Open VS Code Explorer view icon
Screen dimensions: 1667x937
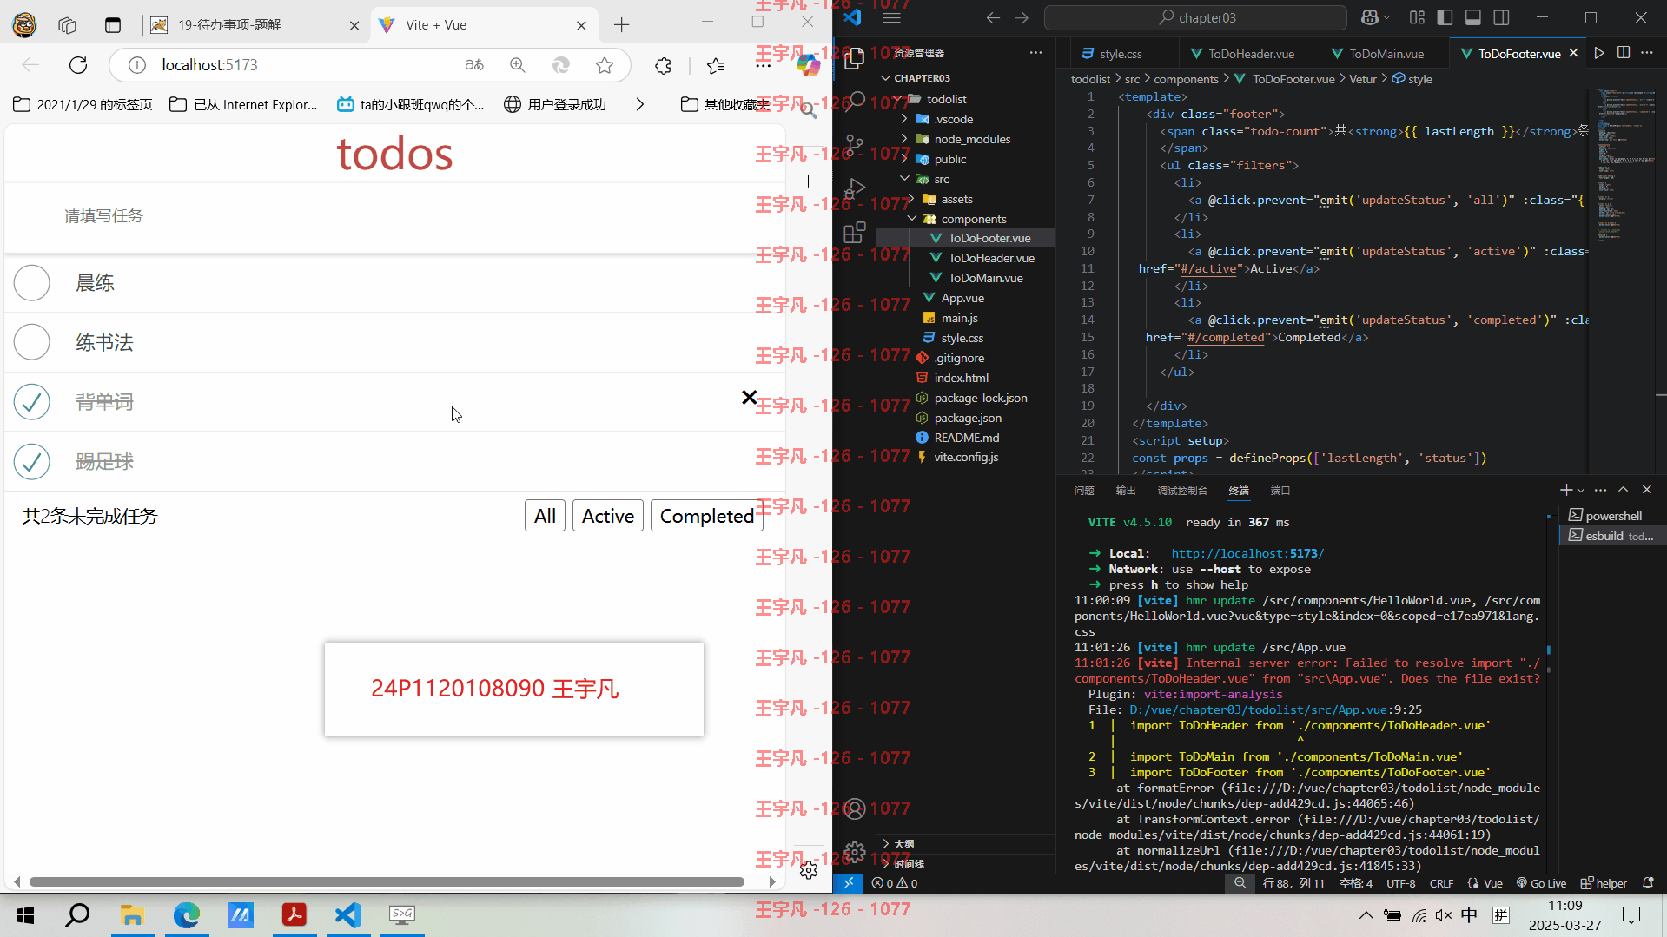[855, 58]
